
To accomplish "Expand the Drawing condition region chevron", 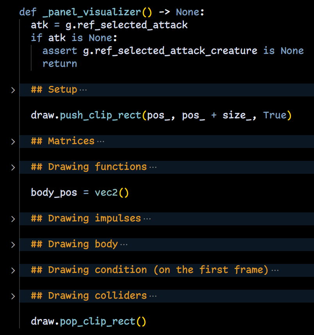I will coord(13,271).
